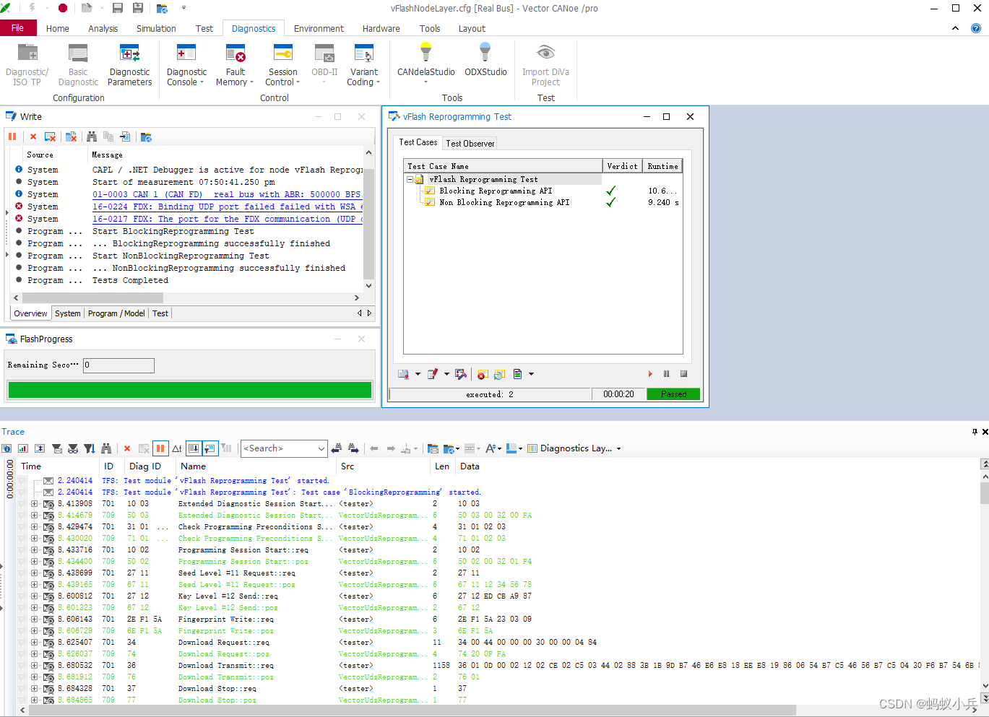
Task: Pin the Trace window with pushpin icon
Action: 975,432
